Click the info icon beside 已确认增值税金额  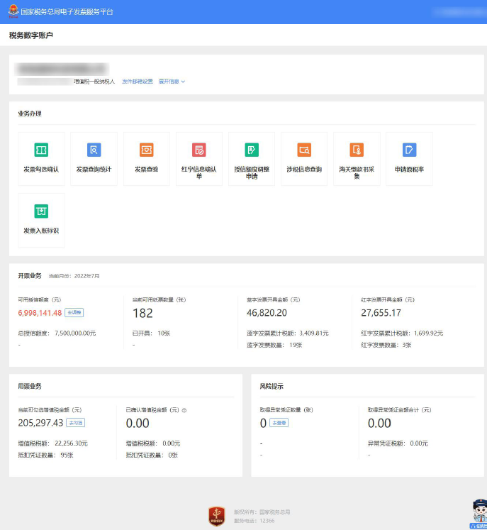point(184,410)
